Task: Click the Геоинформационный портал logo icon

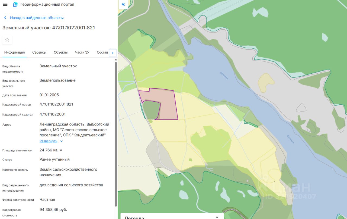Action: [x=15, y=4]
